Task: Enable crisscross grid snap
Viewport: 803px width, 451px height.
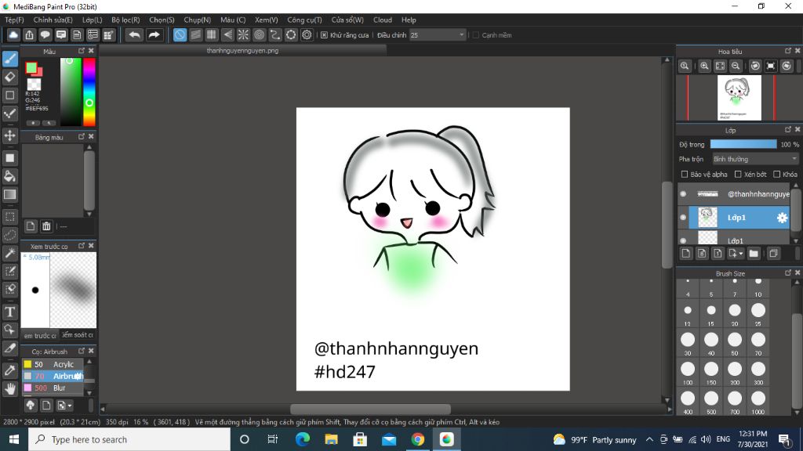Action: (212, 34)
